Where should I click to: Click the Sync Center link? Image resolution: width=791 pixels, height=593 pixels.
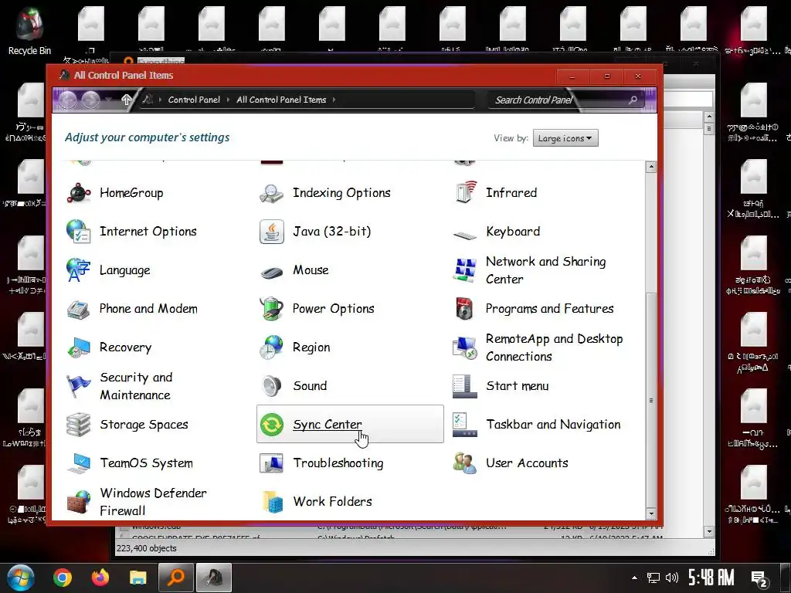point(328,425)
